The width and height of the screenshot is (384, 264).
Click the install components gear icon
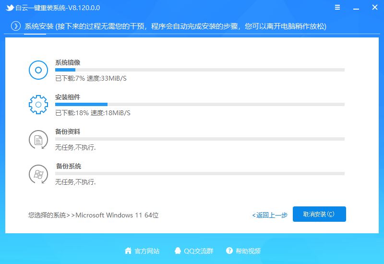(38, 105)
